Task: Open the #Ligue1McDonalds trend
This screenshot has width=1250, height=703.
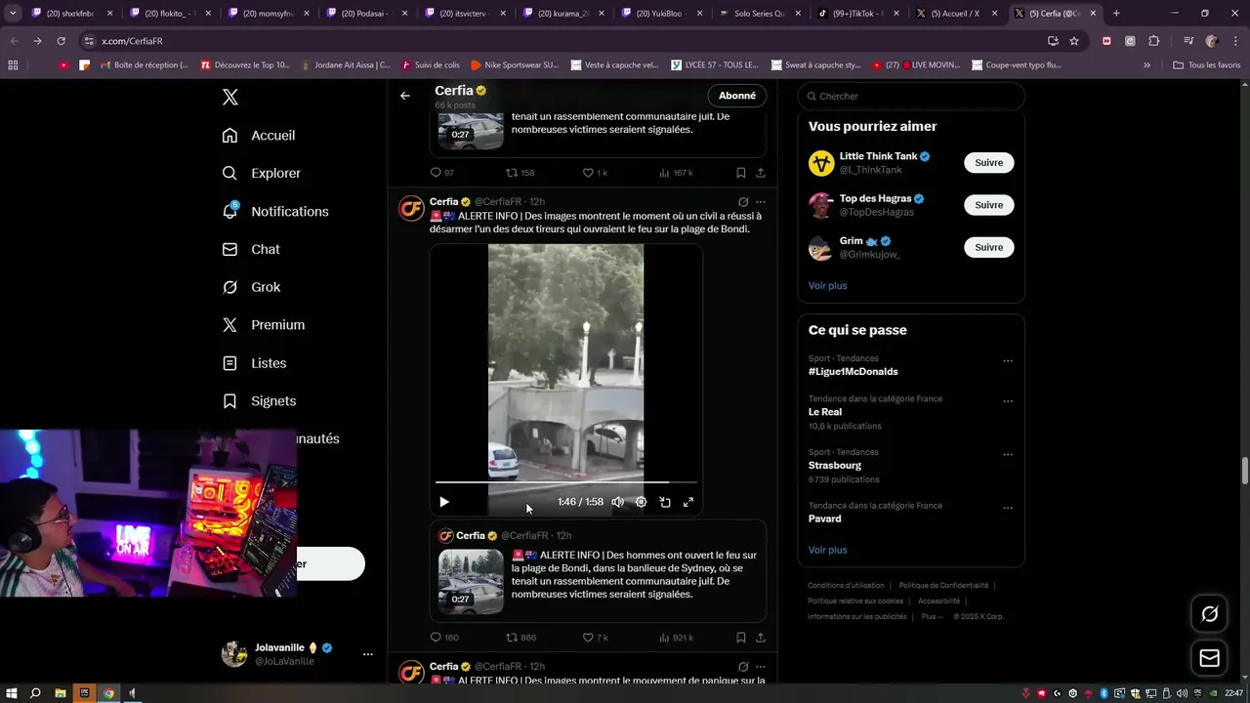Action: (853, 371)
